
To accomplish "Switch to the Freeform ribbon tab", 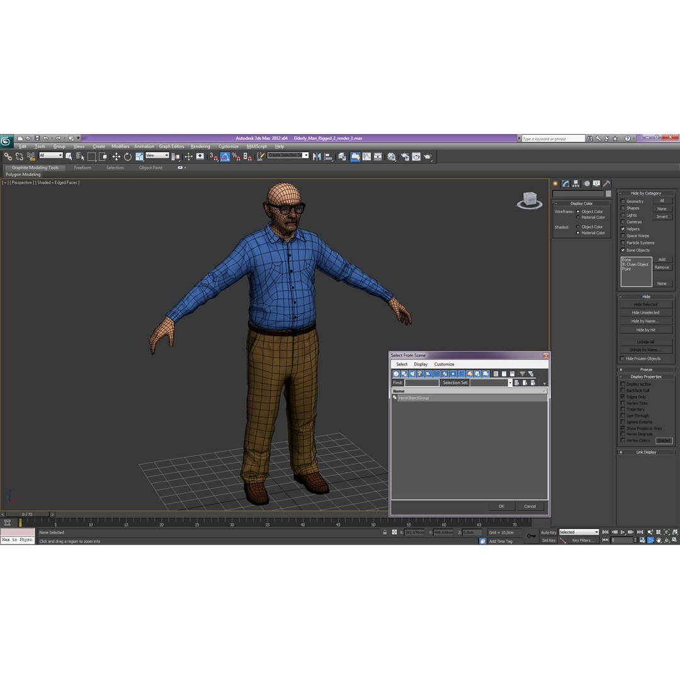I will tap(82, 168).
